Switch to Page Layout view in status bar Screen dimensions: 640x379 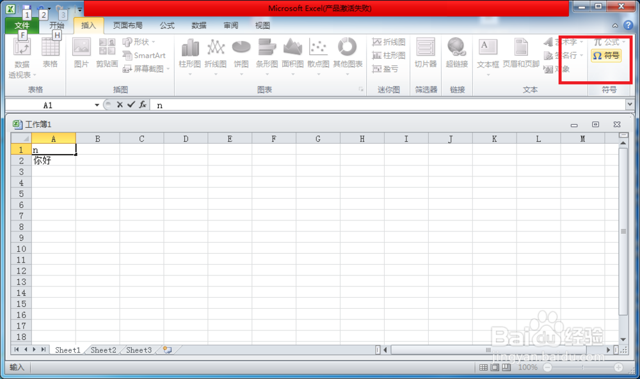tap(495, 367)
